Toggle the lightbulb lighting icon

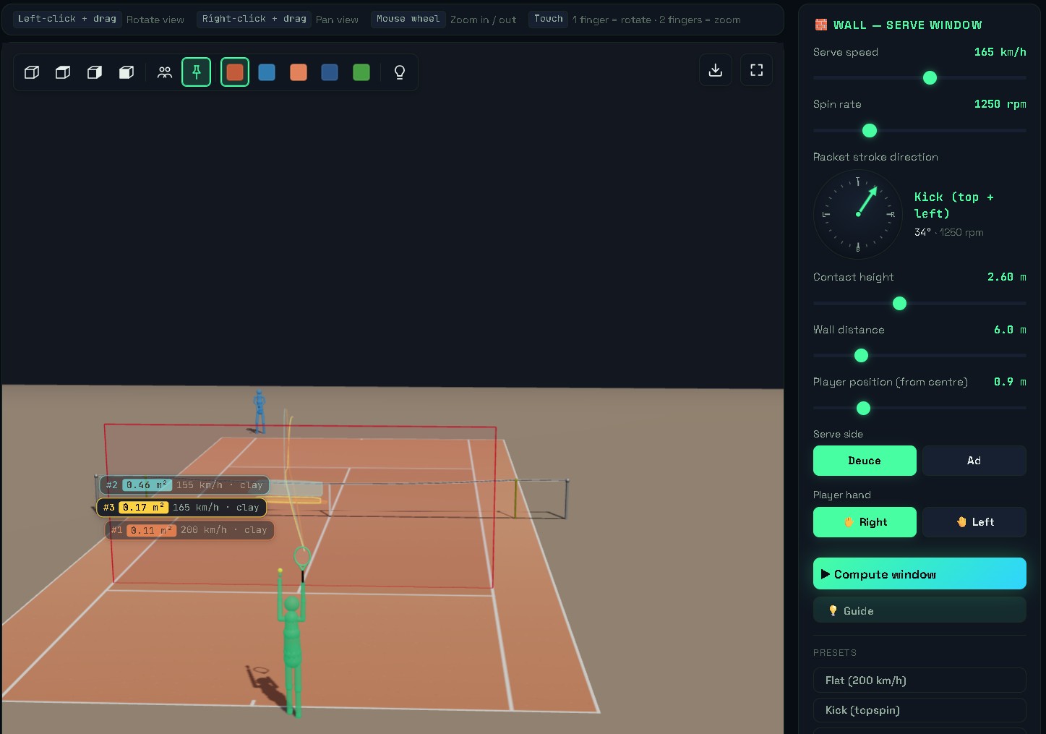400,72
